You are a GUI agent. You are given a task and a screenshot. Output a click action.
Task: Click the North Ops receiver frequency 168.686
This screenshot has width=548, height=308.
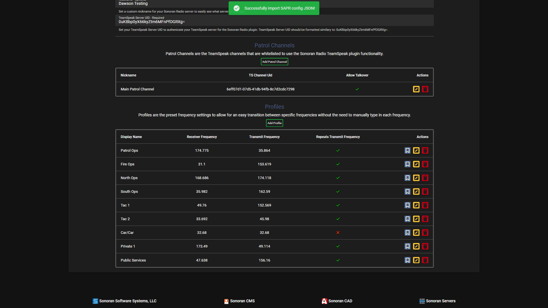pyautogui.click(x=202, y=178)
